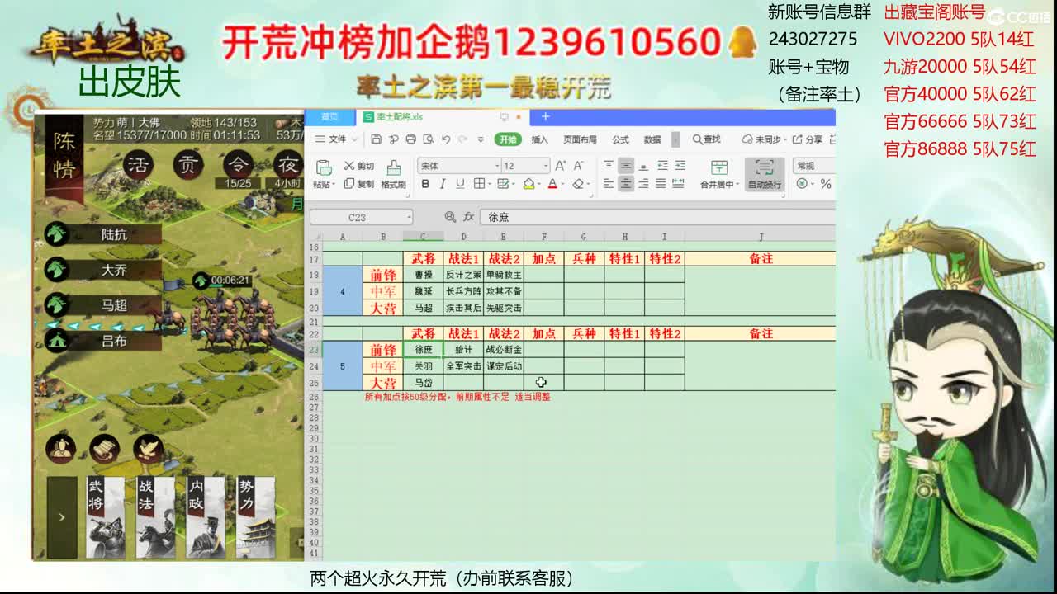This screenshot has height=594, width=1057.
Task: Toggle italic formatting
Action: pos(443,184)
